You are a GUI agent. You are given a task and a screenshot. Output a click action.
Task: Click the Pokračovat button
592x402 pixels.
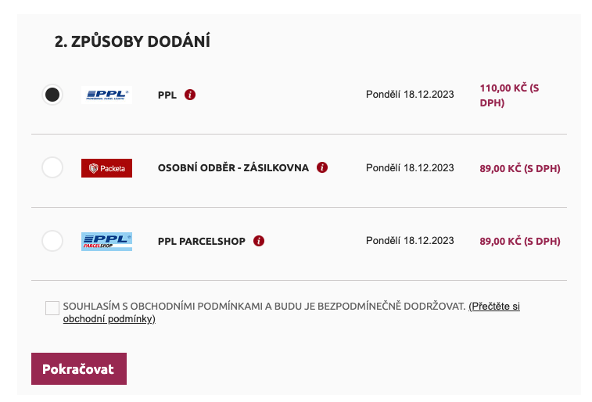pyautogui.click(x=79, y=369)
